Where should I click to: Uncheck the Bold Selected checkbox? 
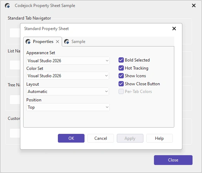[x=121, y=60]
